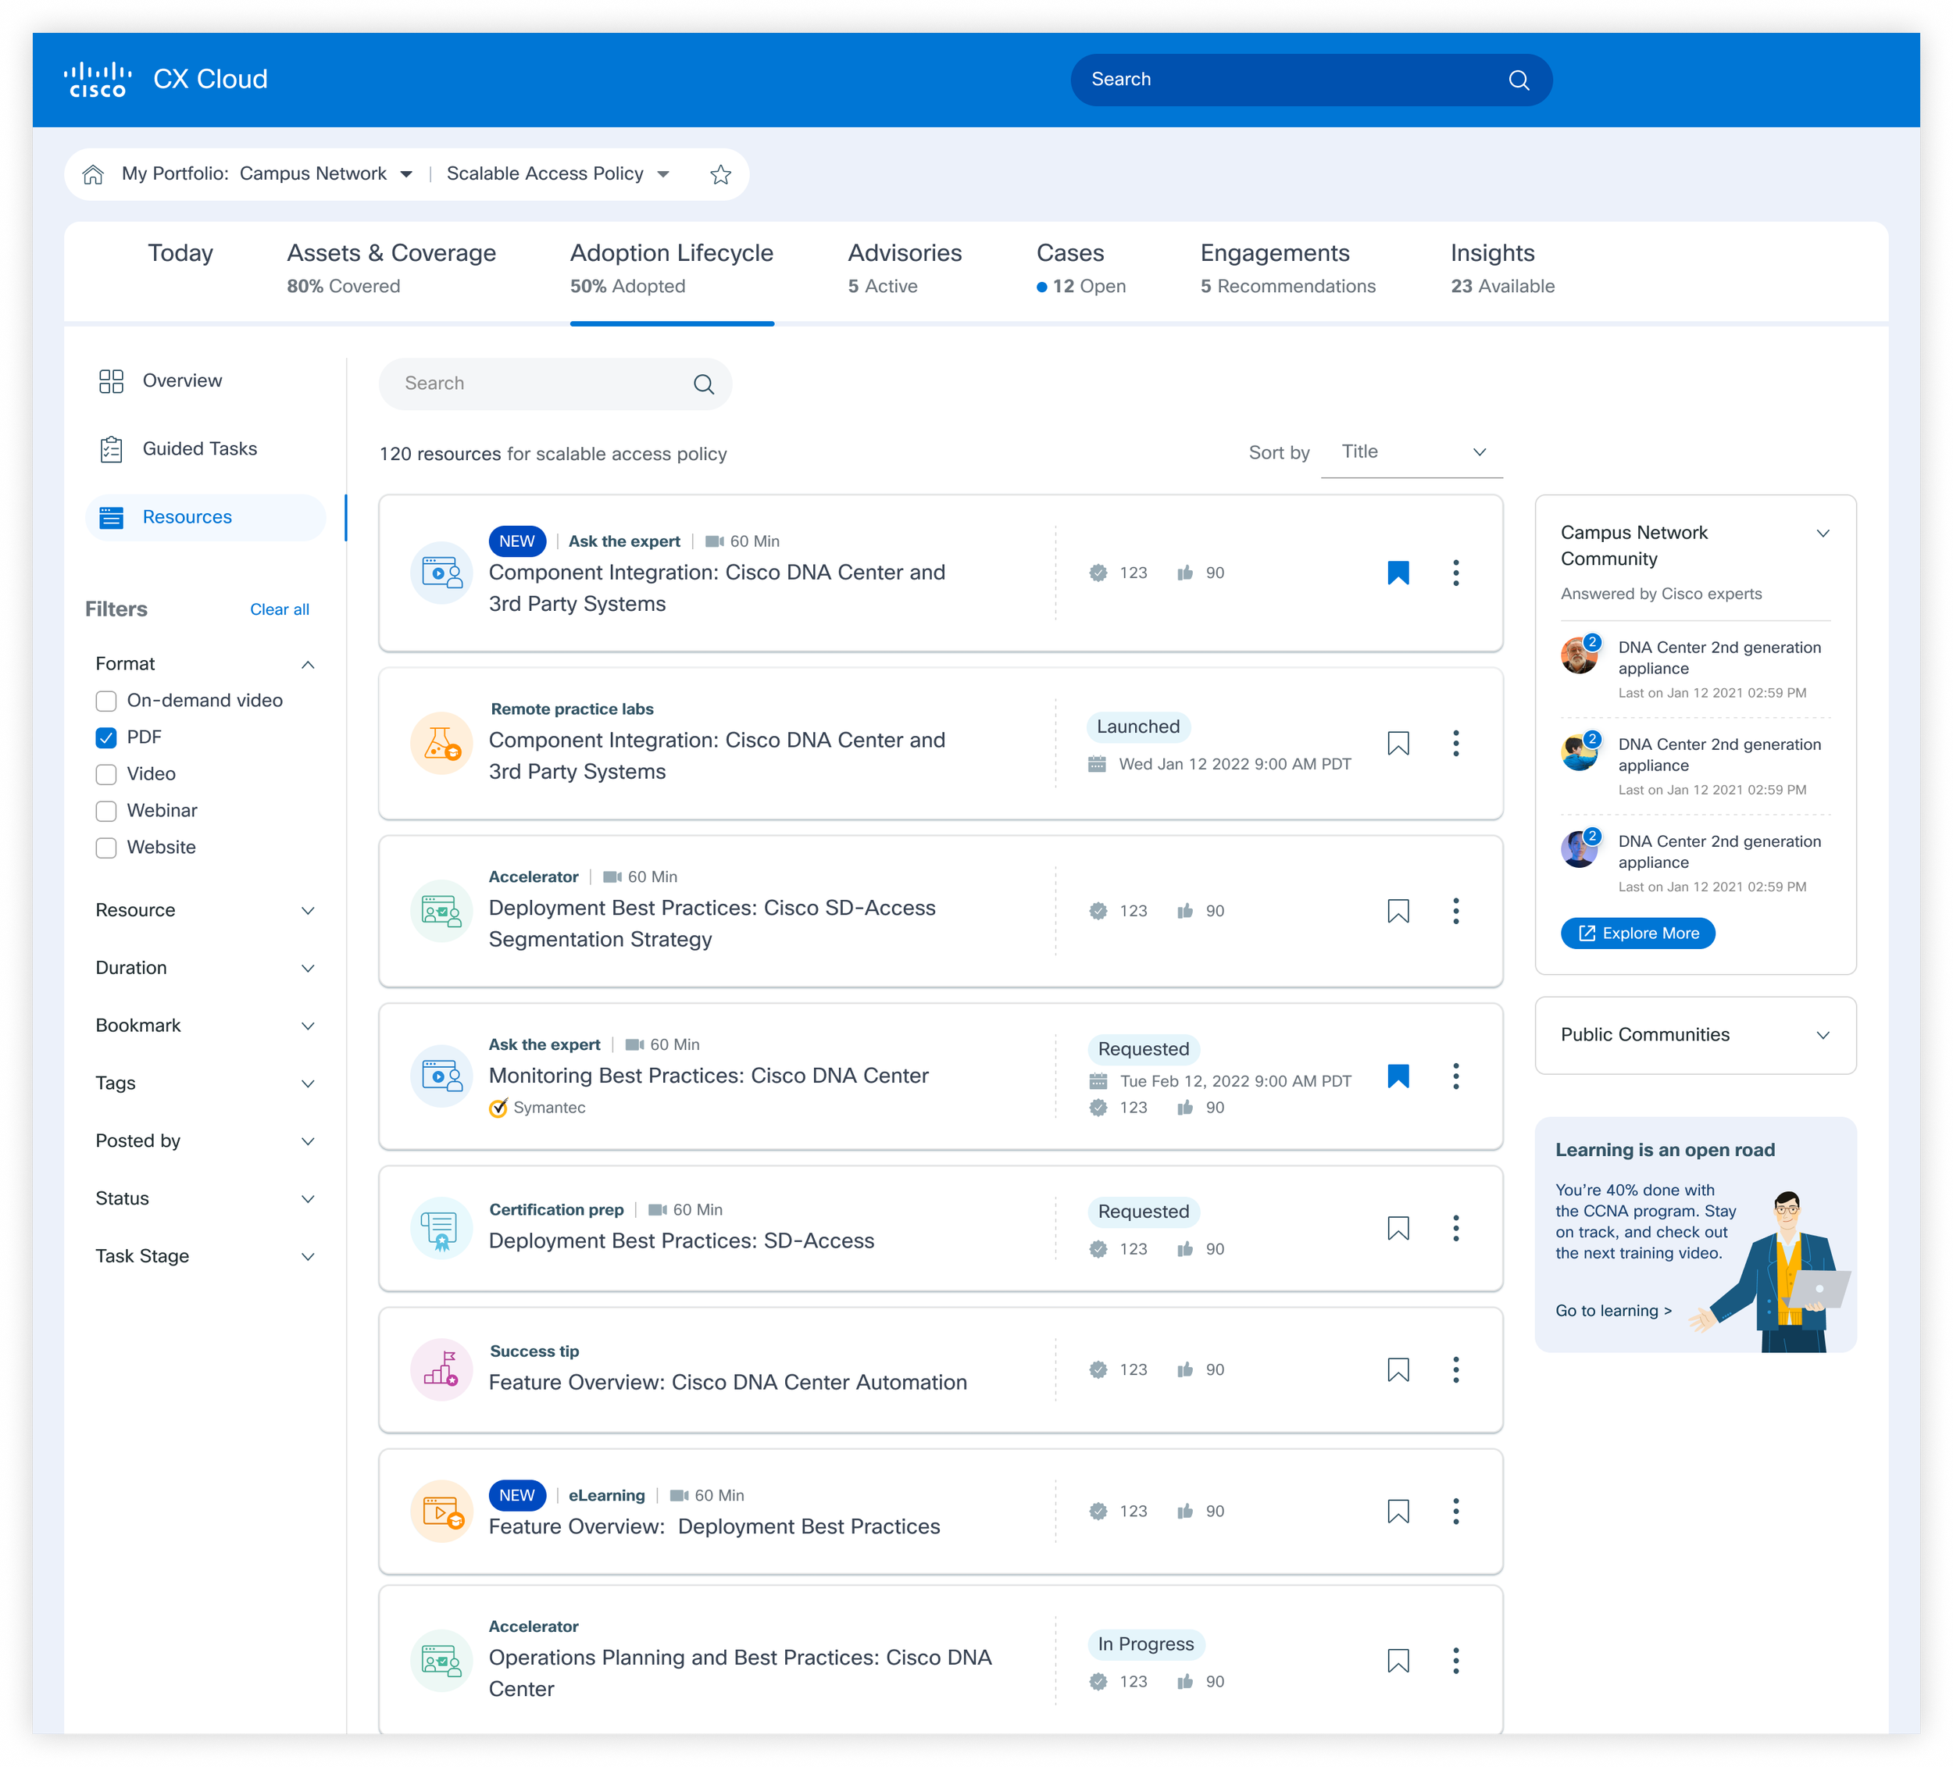Expand the Tags filter section

point(308,1084)
